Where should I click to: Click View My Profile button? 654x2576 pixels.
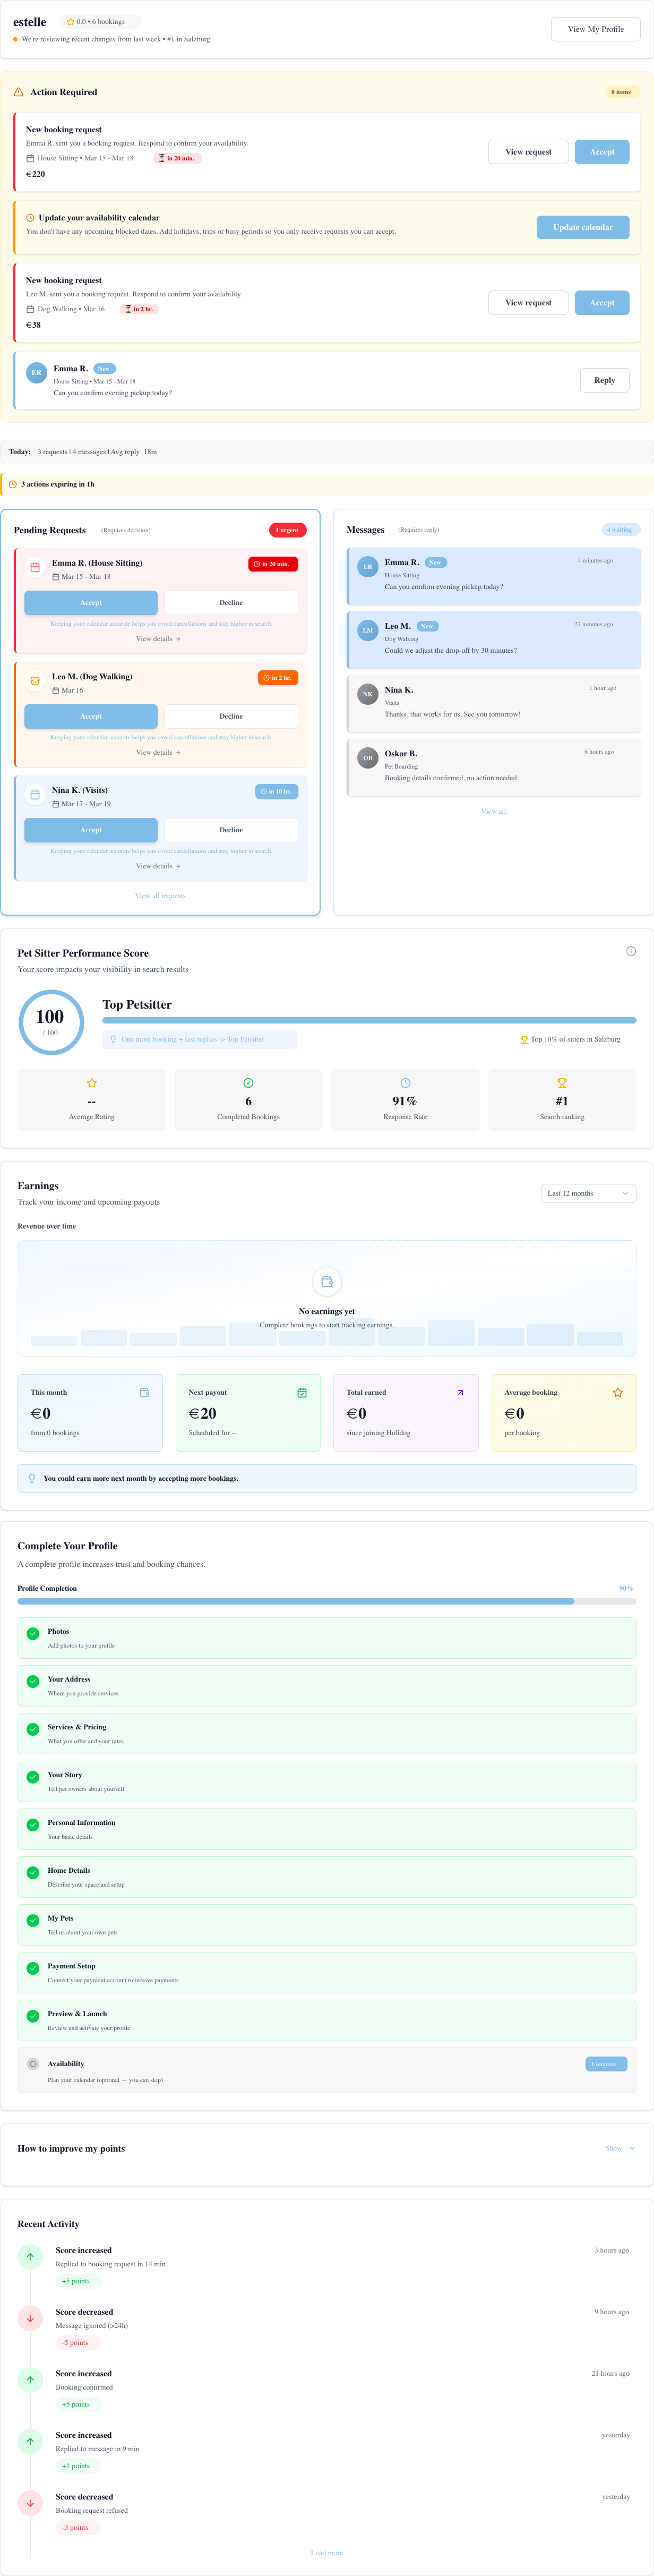tap(596, 29)
